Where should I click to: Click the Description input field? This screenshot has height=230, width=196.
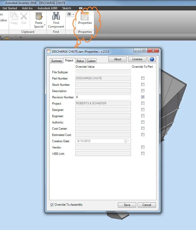click(x=103, y=91)
